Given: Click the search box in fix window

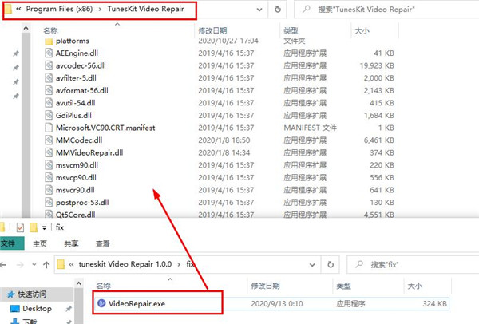Looking at the screenshot, I should coord(413,264).
